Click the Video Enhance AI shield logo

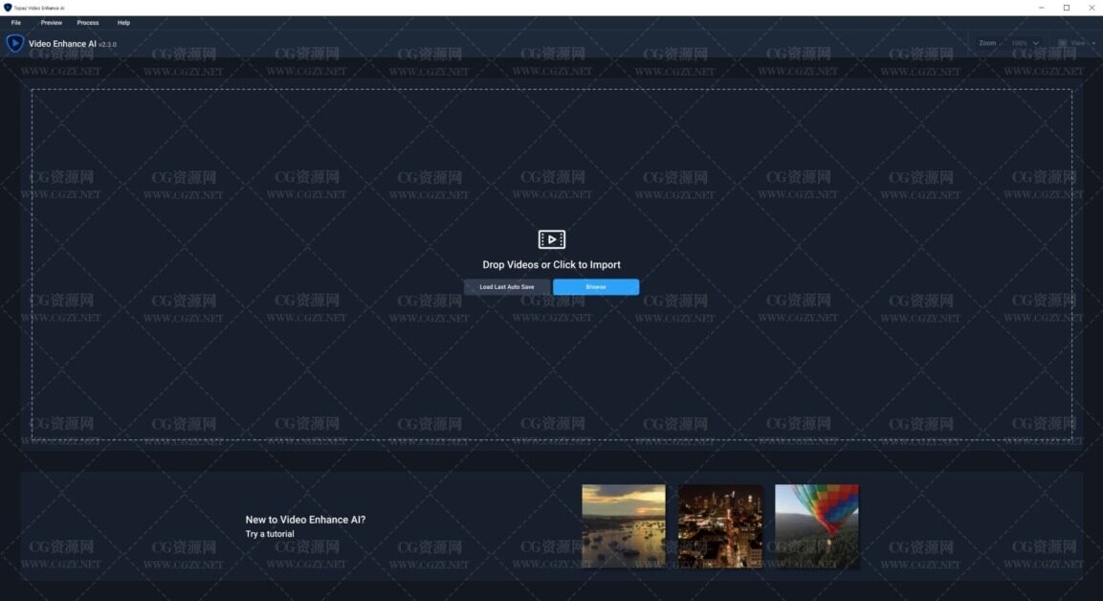tap(15, 43)
